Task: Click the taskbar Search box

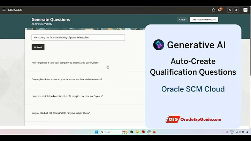Action: 114,132
